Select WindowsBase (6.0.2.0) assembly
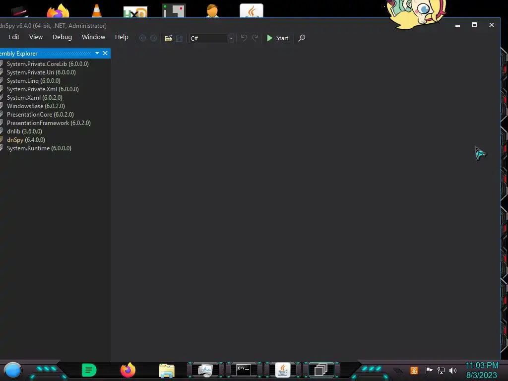The height and width of the screenshot is (381, 508). pyautogui.click(x=36, y=106)
